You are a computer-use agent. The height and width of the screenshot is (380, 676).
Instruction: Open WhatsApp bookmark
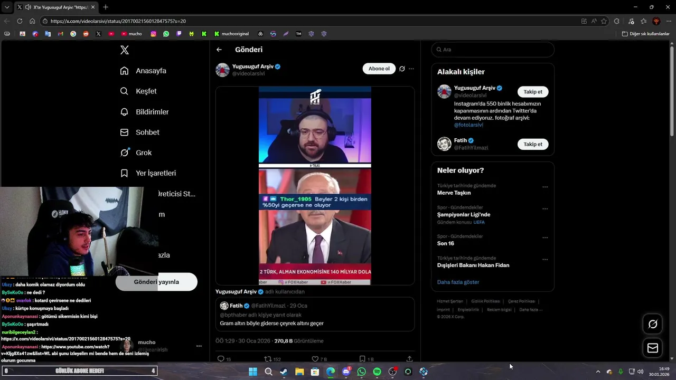pos(166,34)
